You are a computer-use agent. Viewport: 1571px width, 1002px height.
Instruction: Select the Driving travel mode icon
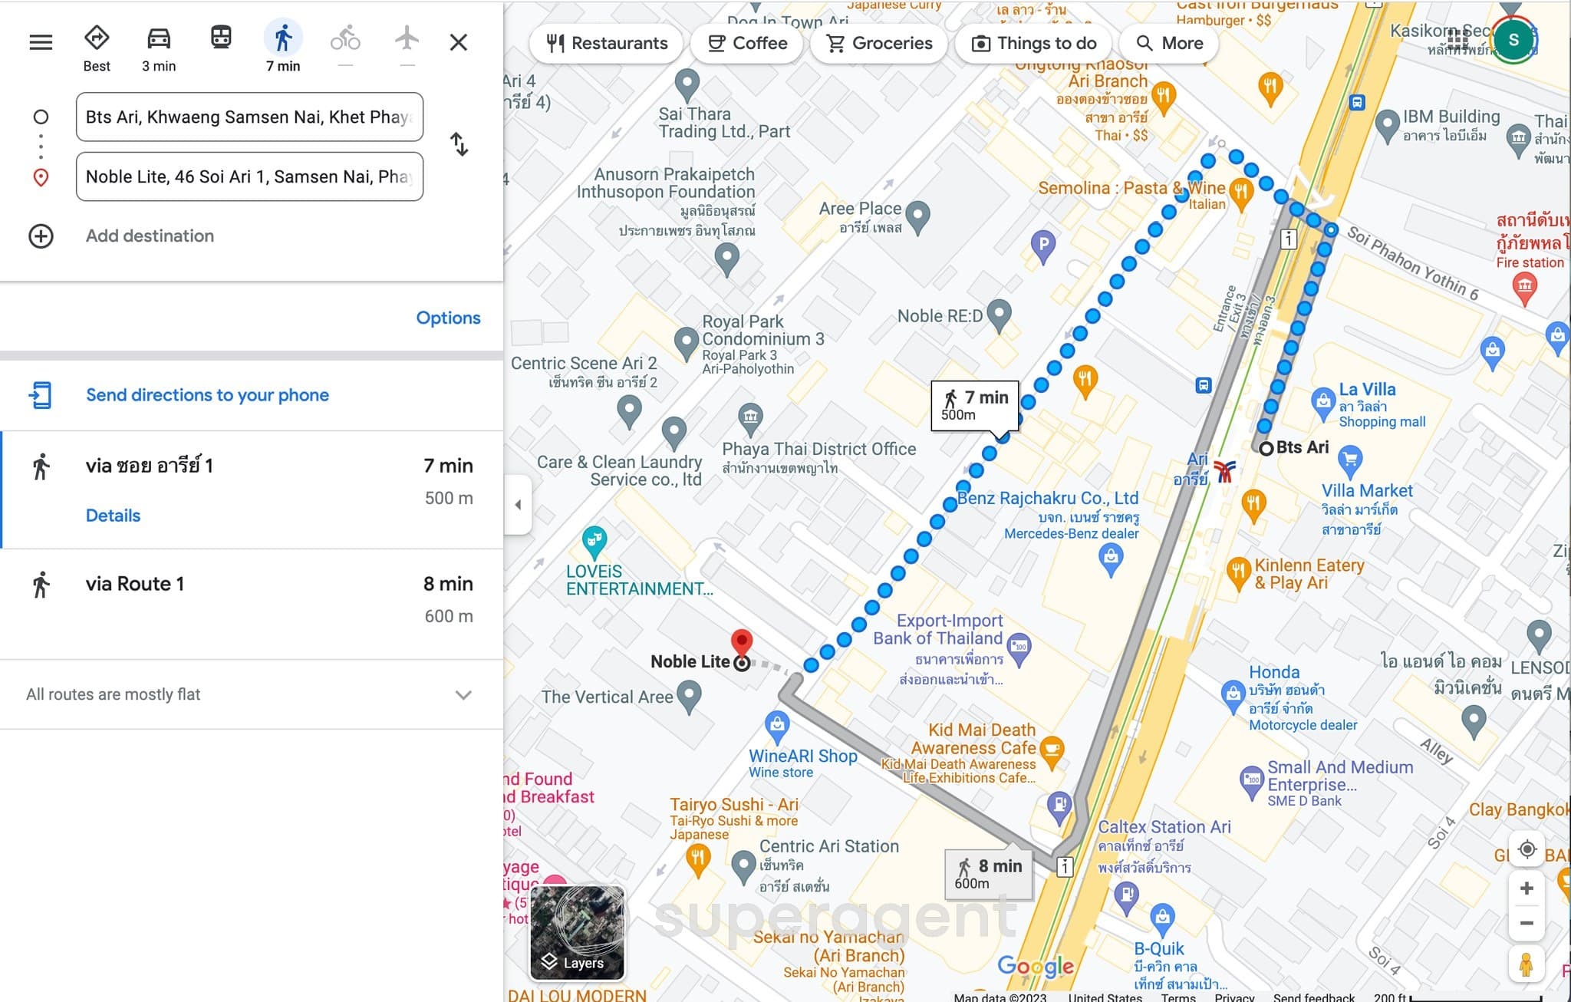click(159, 38)
